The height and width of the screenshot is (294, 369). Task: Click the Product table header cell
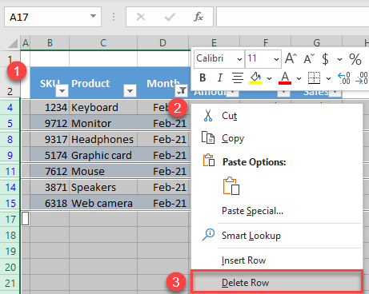click(103, 83)
